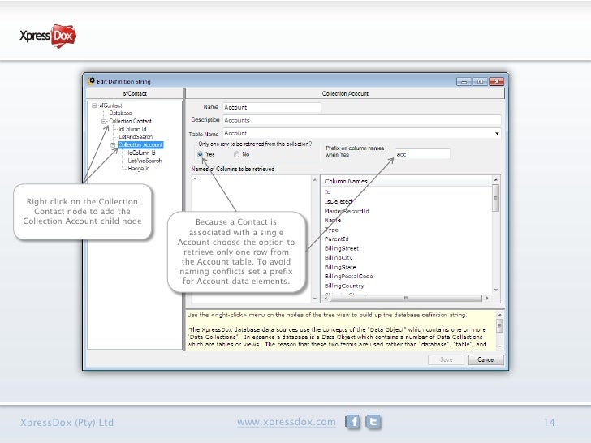Click the Cancel button

pos(485,359)
